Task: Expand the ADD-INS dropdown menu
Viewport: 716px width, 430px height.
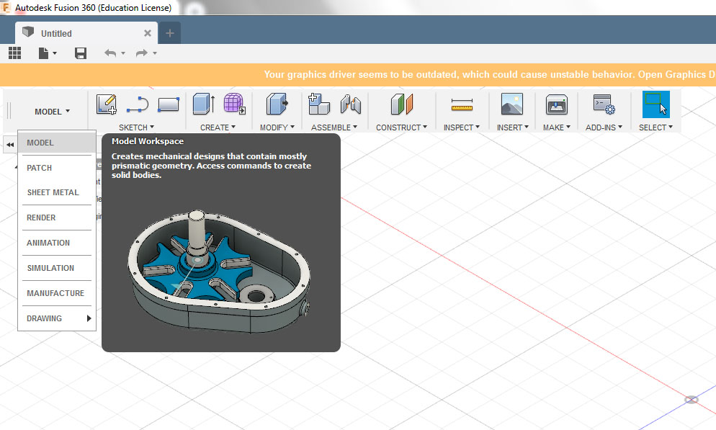Action: click(x=604, y=127)
